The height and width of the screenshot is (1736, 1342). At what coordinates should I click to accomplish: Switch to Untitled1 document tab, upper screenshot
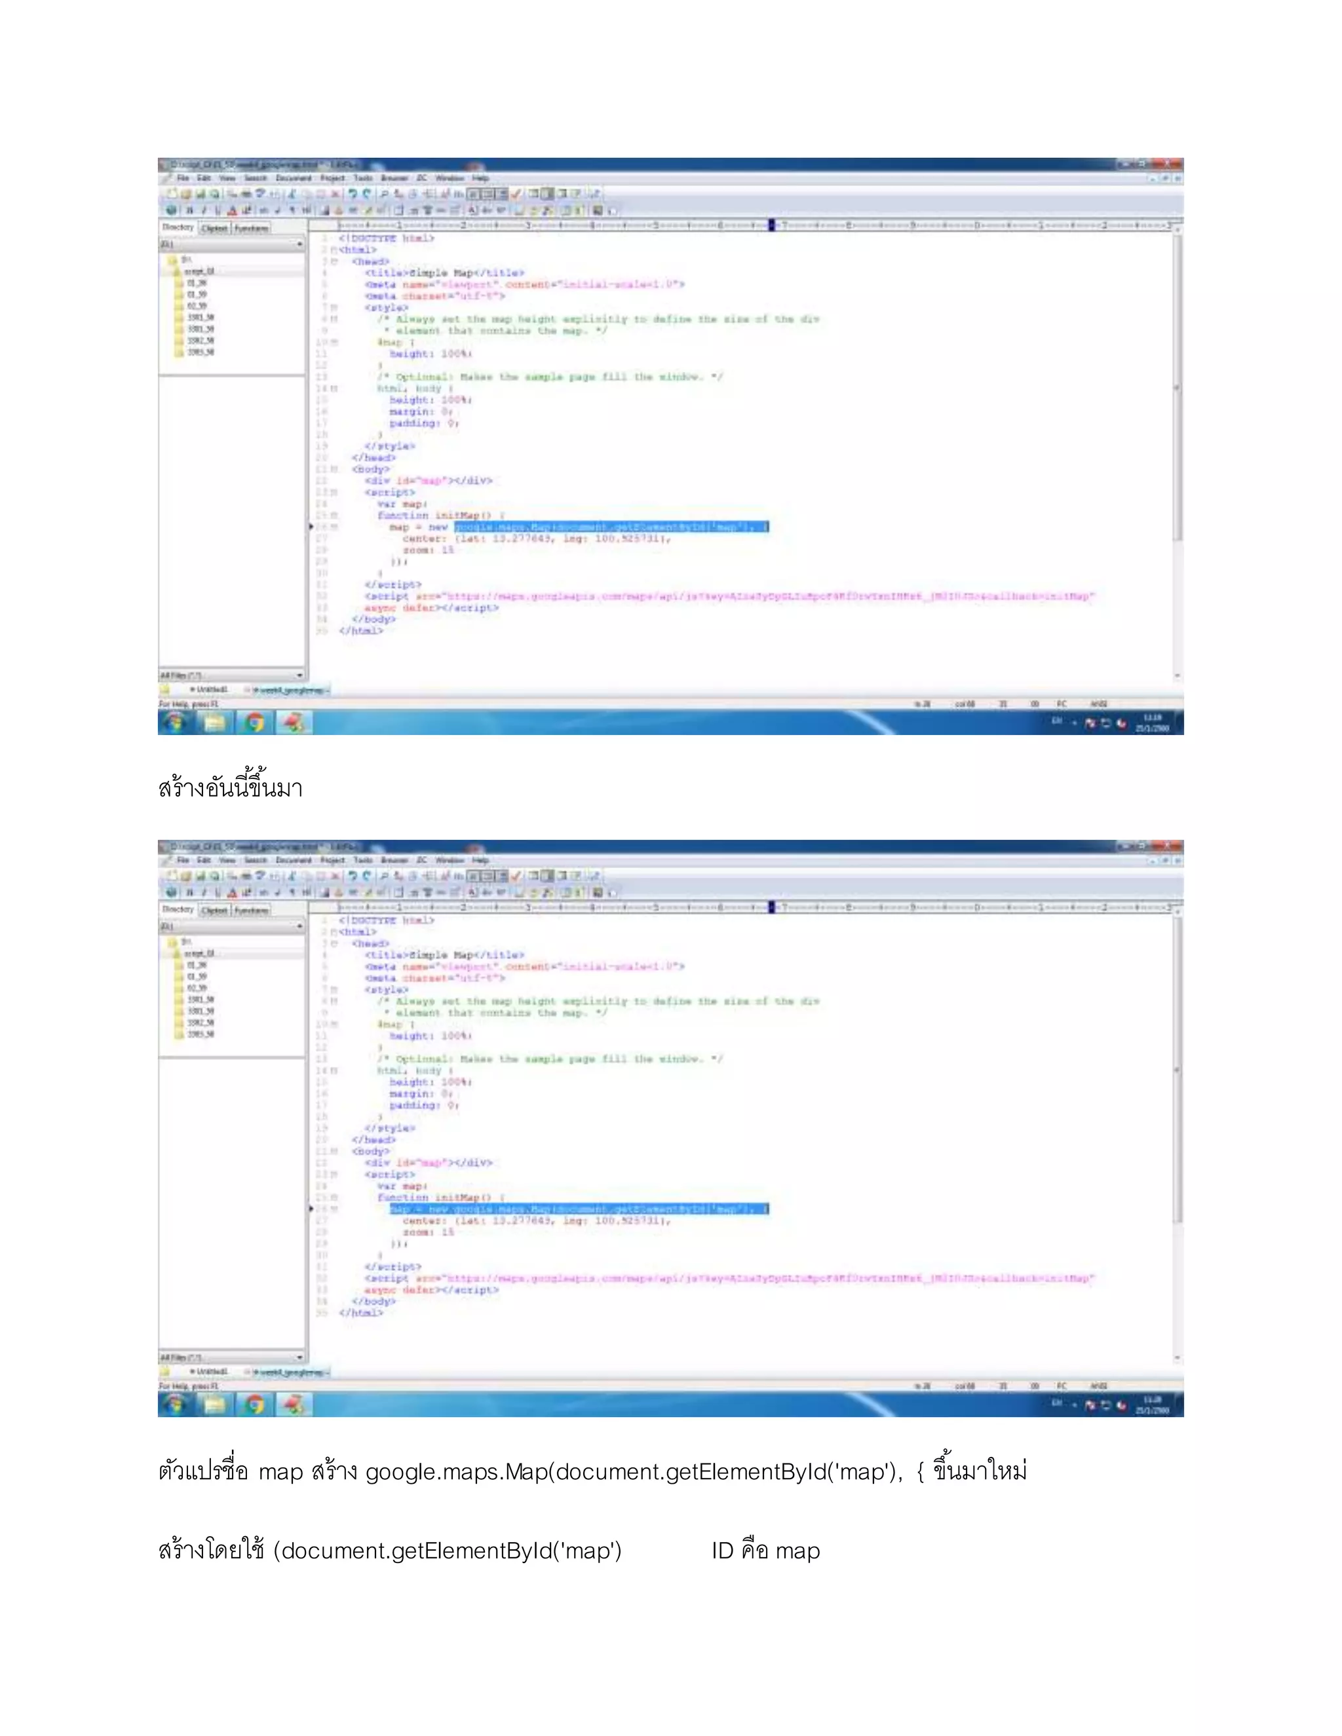point(208,690)
